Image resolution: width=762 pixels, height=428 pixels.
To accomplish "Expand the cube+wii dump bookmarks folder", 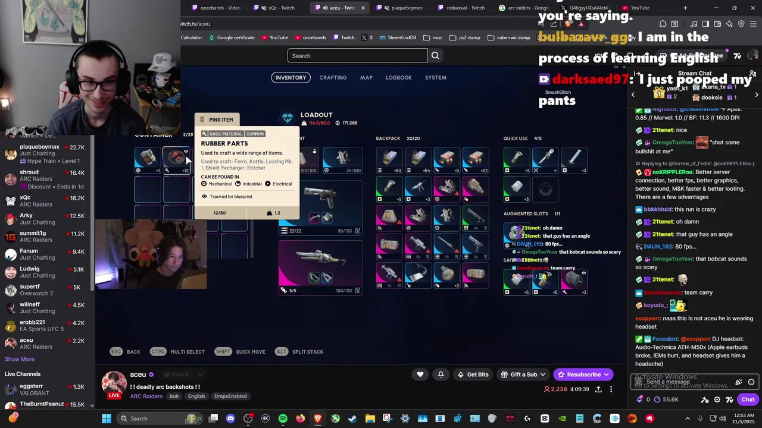I will 508,37.
